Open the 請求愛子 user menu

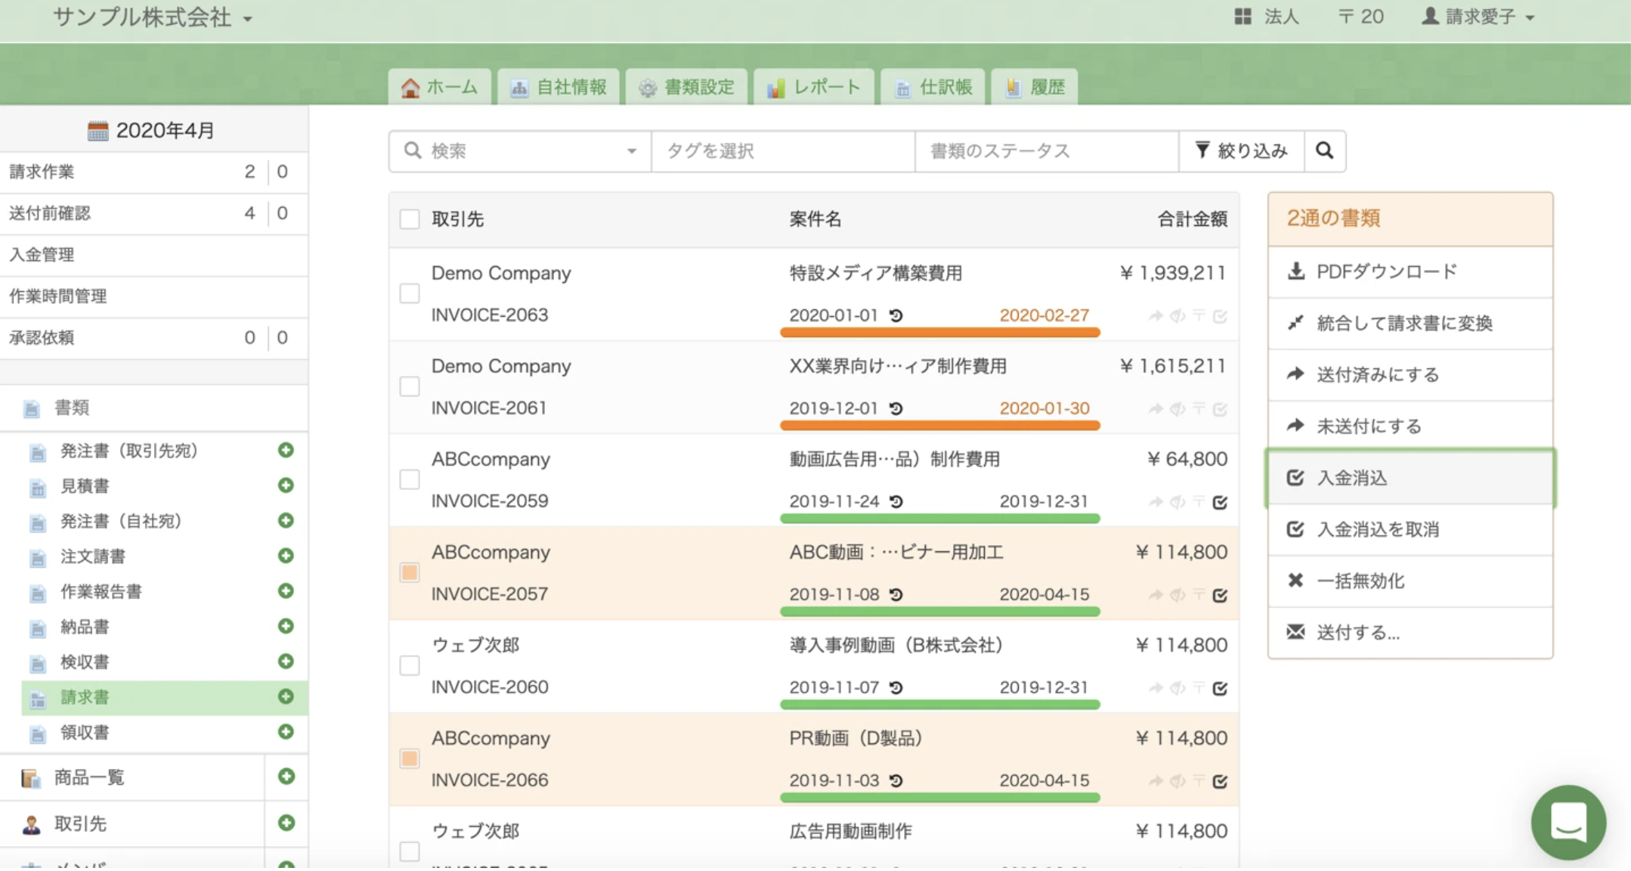tap(1478, 17)
